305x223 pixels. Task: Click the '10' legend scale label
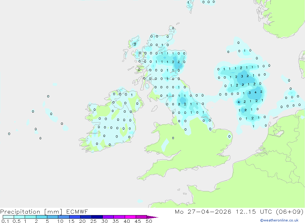click(x=60, y=221)
